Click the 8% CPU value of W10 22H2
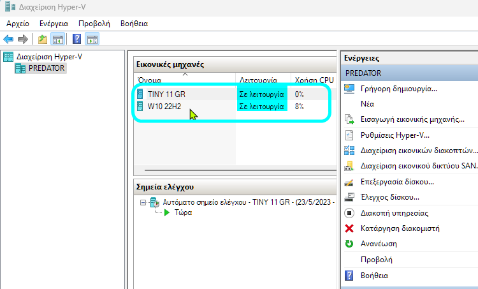478x289 pixels. tap(300, 107)
